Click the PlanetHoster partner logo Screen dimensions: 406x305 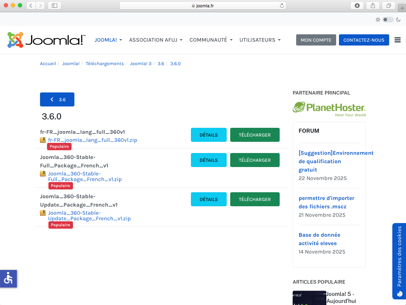(329, 109)
